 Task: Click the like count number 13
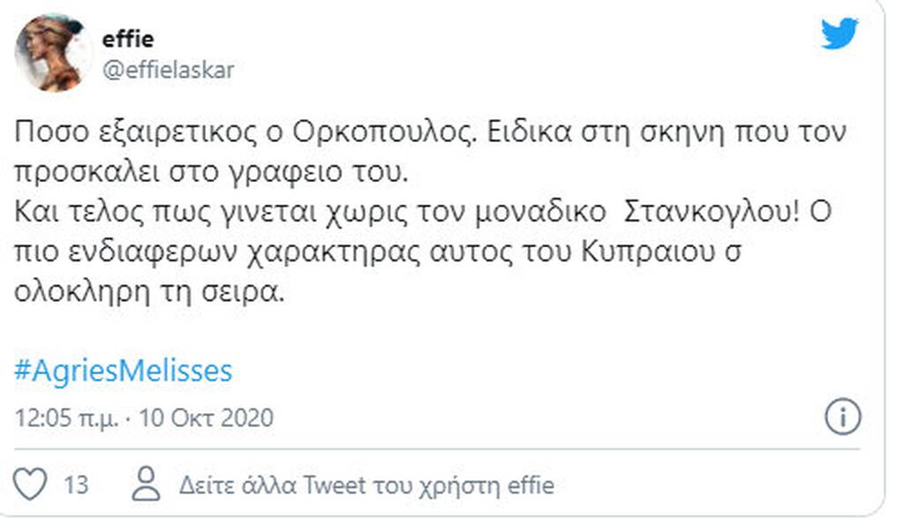(77, 485)
